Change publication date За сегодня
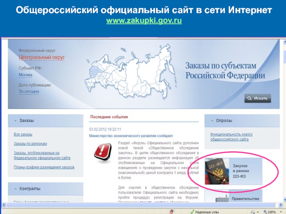The width and height of the screenshot is (286, 214). [x=29, y=92]
